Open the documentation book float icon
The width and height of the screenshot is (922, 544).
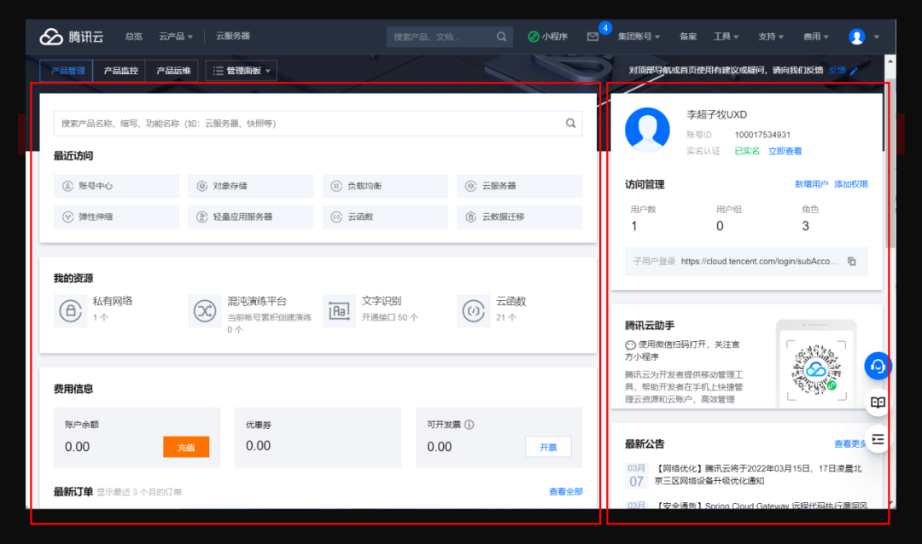(878, 402)
